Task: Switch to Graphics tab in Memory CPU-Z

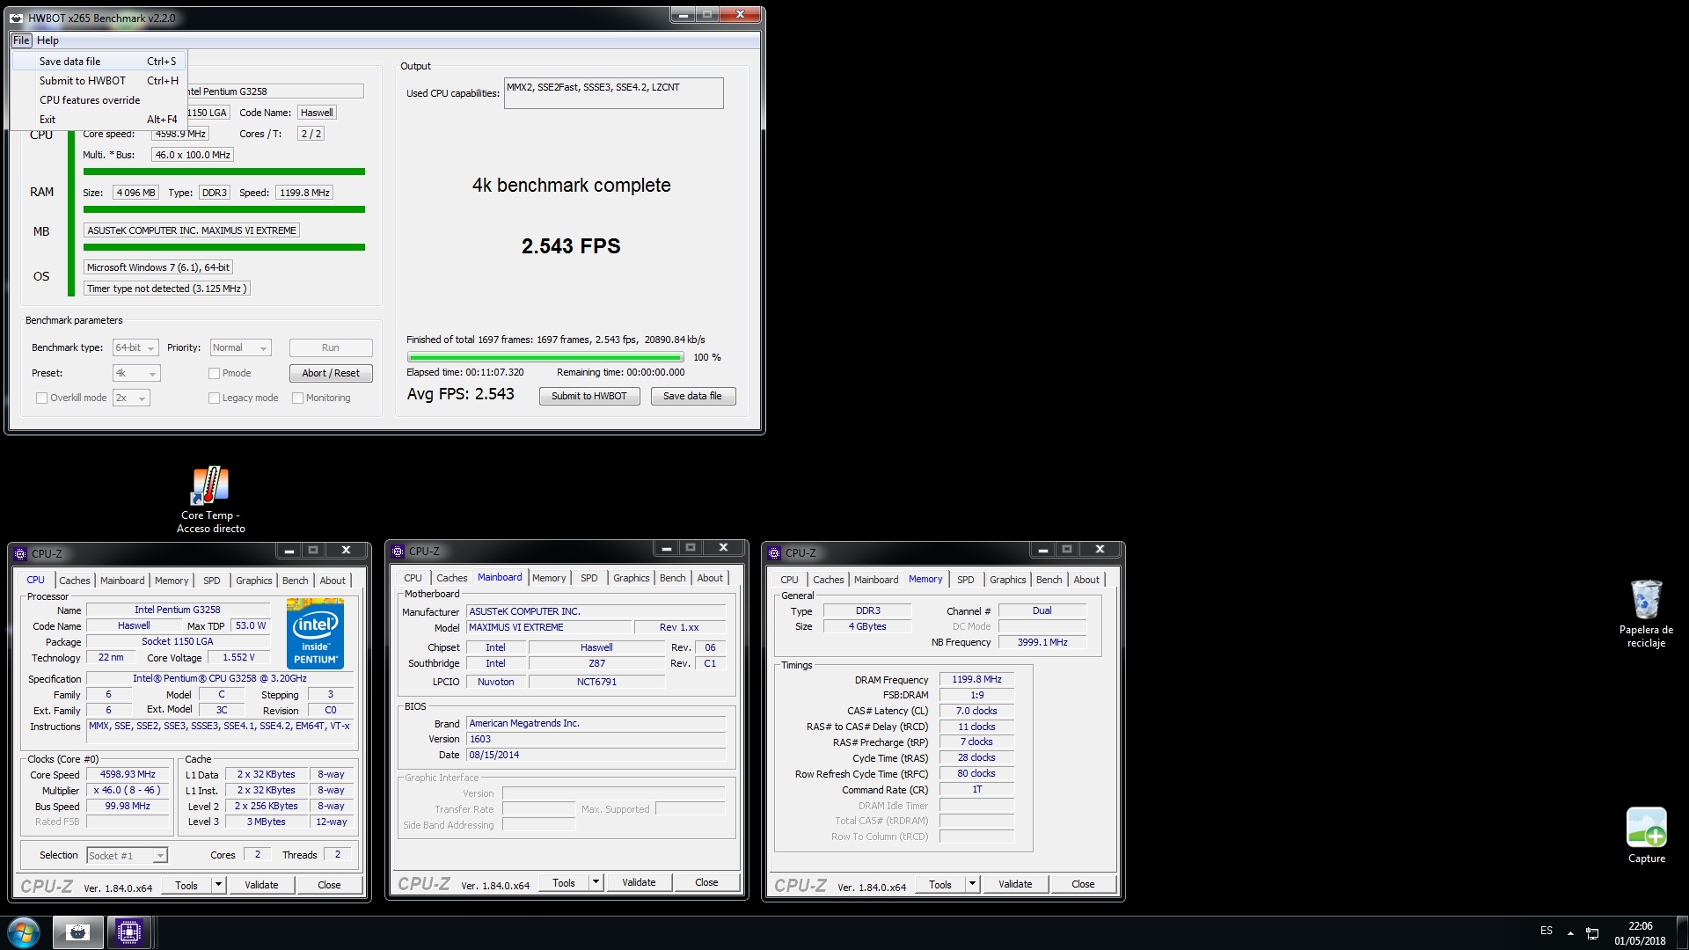Action: [1007, 580]
